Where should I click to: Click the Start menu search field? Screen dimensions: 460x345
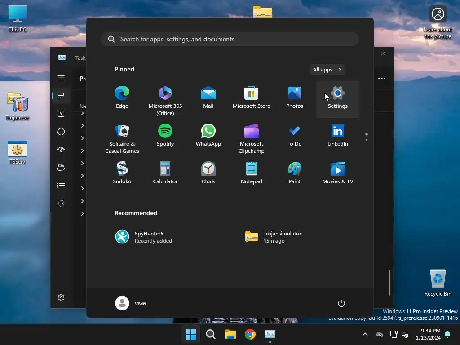(x=230, y=39)
